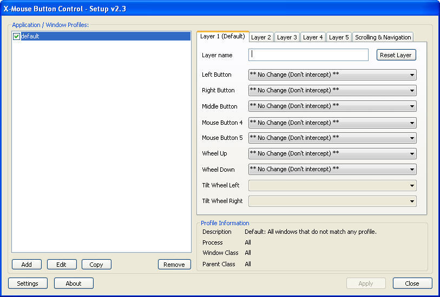Open the Left Button action dropdown

[x=332, y=75]
